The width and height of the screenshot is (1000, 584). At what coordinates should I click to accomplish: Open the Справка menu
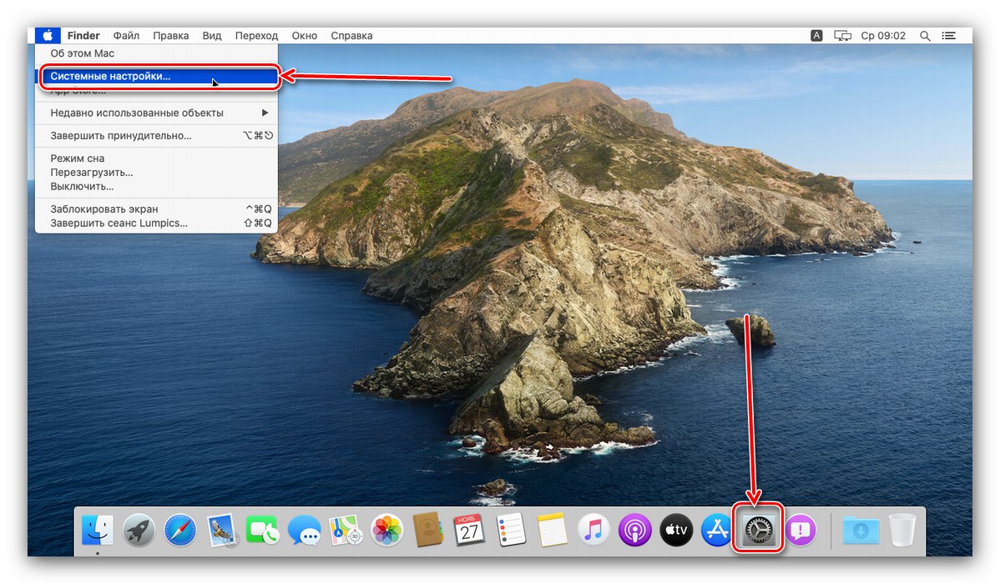pos(351,36)
